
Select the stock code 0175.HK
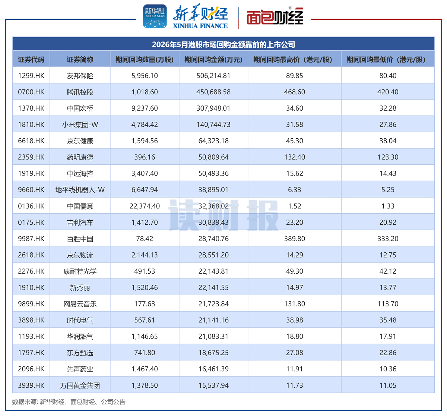point(31,223)
